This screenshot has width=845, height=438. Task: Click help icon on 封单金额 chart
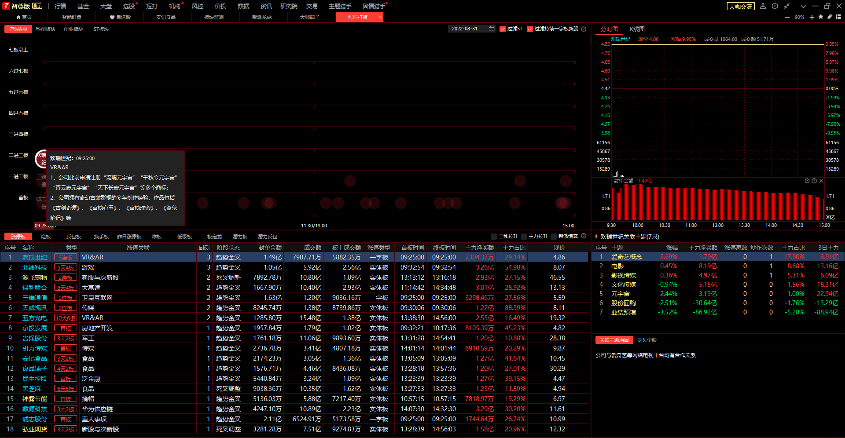pos(814,181)
